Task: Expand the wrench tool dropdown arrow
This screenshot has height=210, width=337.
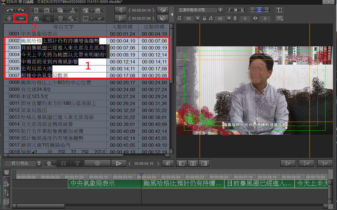Action: tap(77, 19)
